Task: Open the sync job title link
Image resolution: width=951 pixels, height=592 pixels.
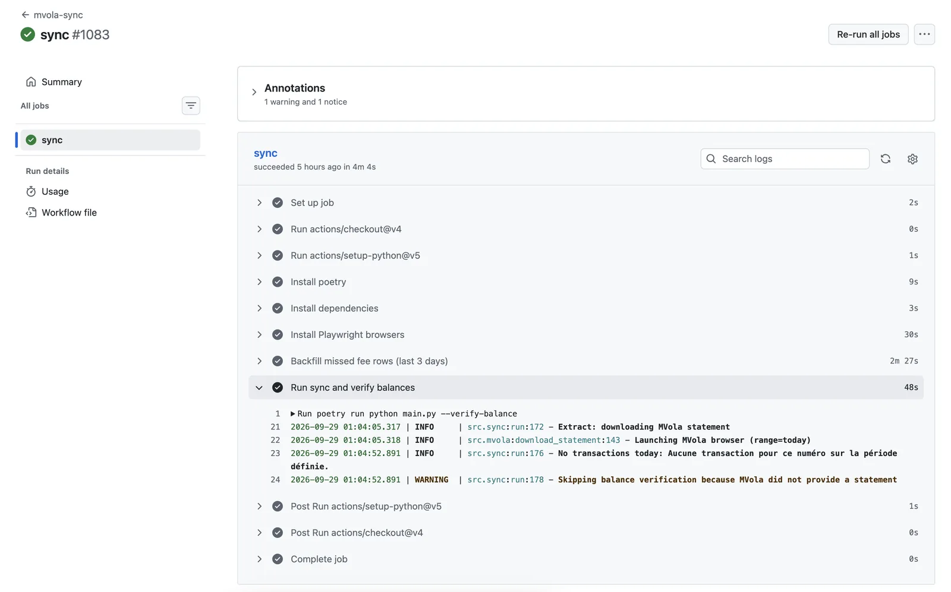Action: [266, 153]
